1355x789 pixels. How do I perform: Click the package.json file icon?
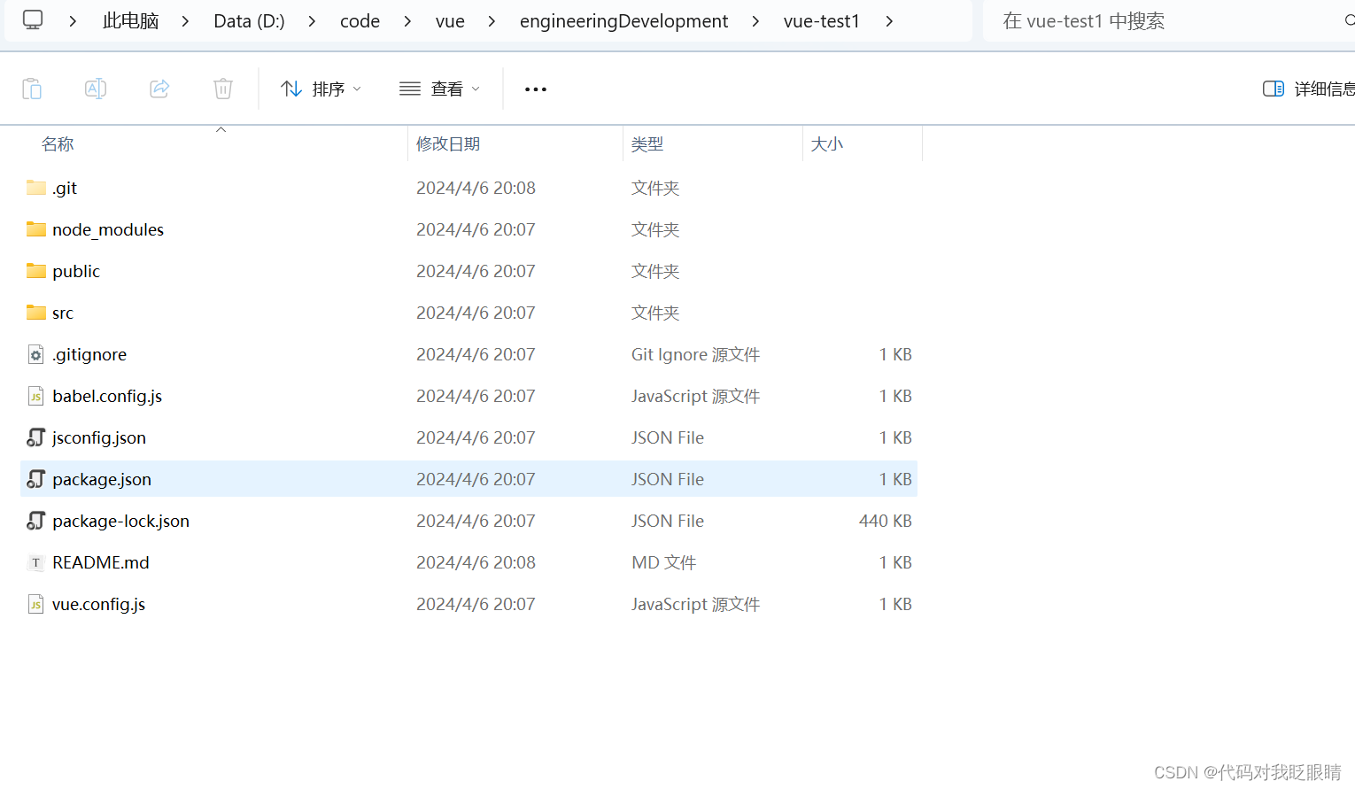[x=35, y=479]
